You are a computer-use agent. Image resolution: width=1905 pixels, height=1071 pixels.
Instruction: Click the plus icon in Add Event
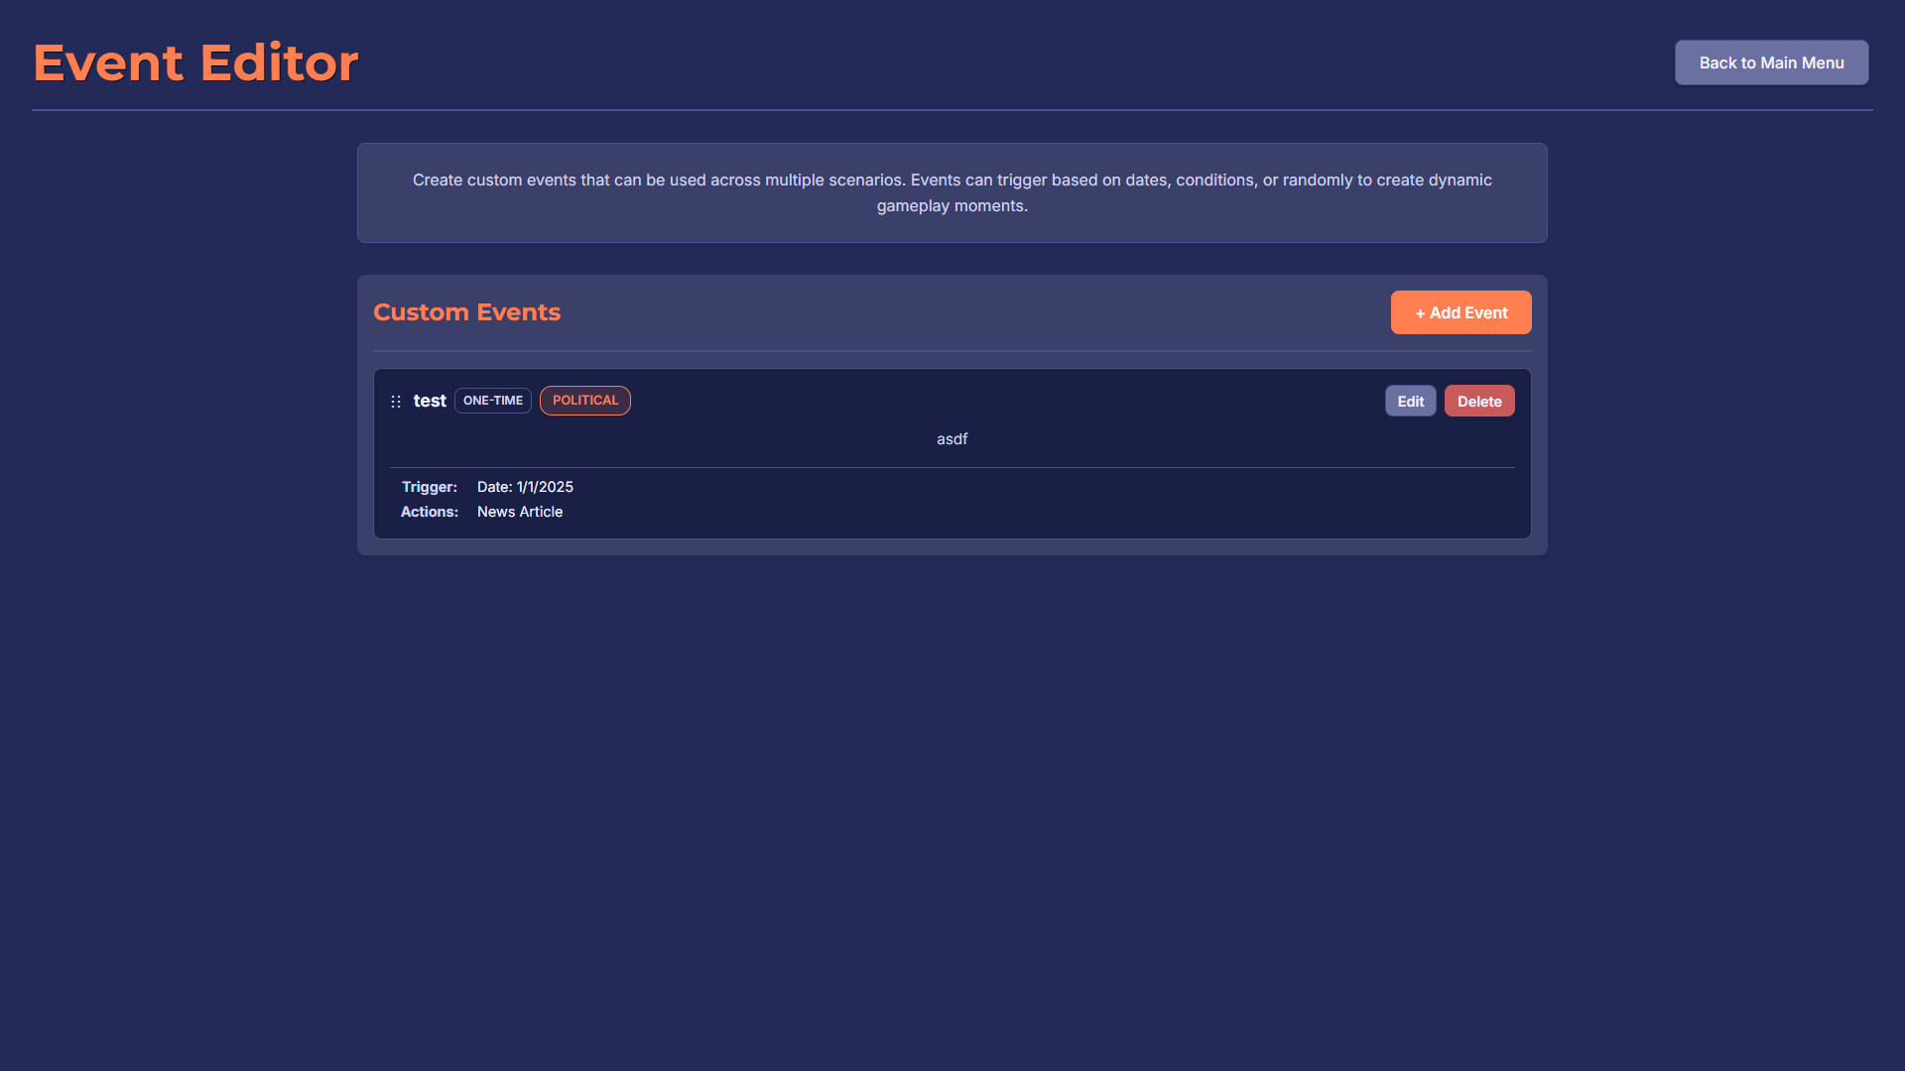coord(1419,312)
